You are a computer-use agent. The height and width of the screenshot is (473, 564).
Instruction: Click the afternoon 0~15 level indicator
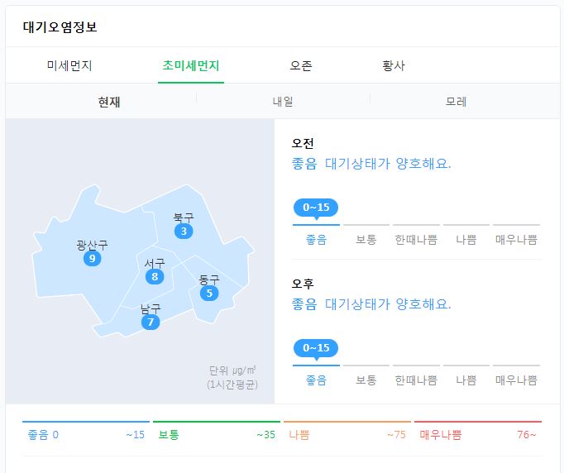(316, 348)
